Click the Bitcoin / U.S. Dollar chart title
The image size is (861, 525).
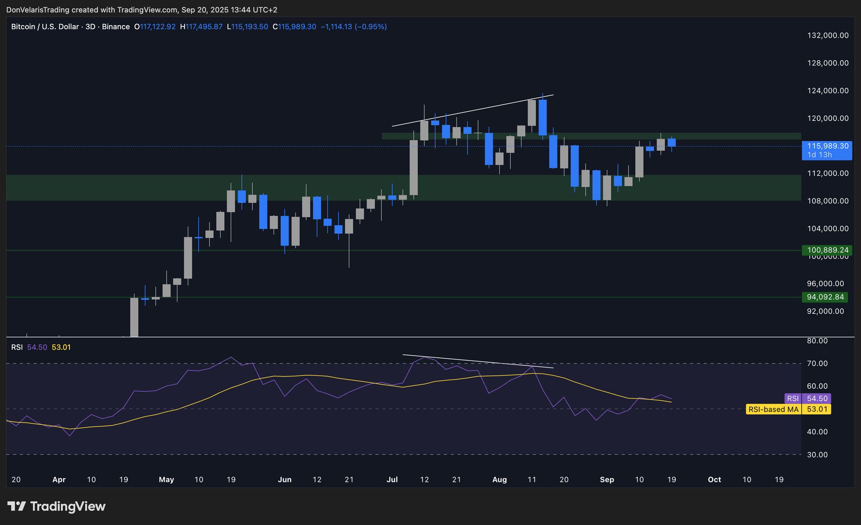45,27
